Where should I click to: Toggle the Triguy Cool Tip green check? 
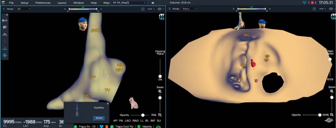112,127
